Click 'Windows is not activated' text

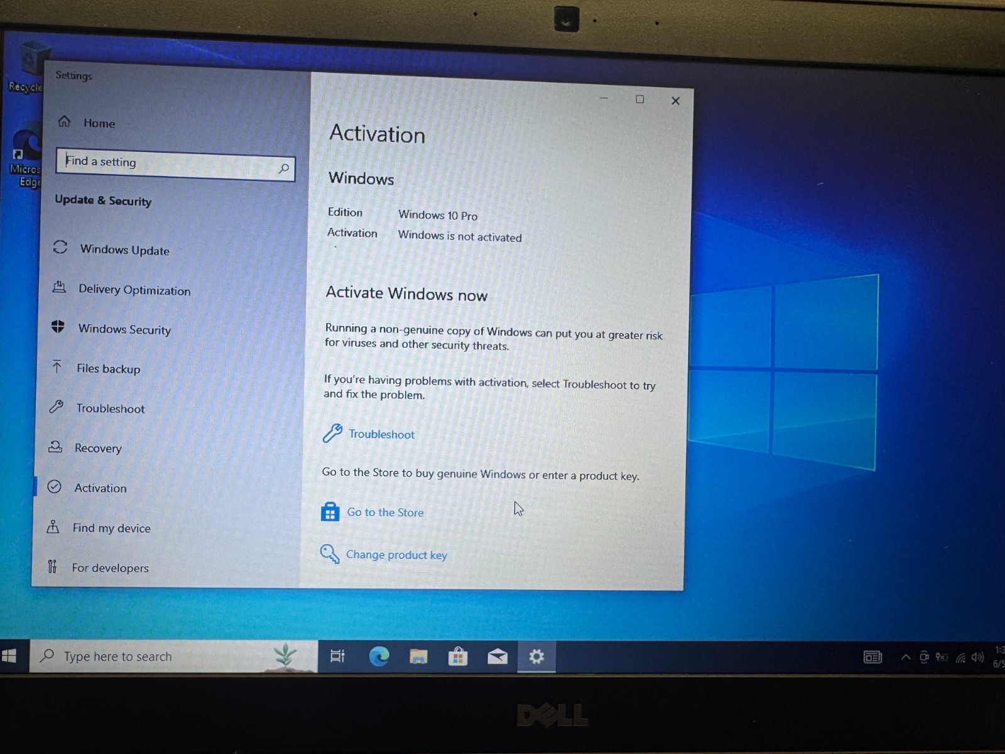pos(460,236)
